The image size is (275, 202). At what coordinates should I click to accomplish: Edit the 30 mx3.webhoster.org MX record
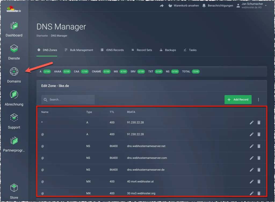click(x=251, y=193)
